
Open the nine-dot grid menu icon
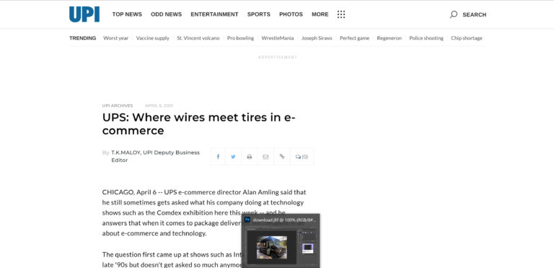click(x=341, y=14)
